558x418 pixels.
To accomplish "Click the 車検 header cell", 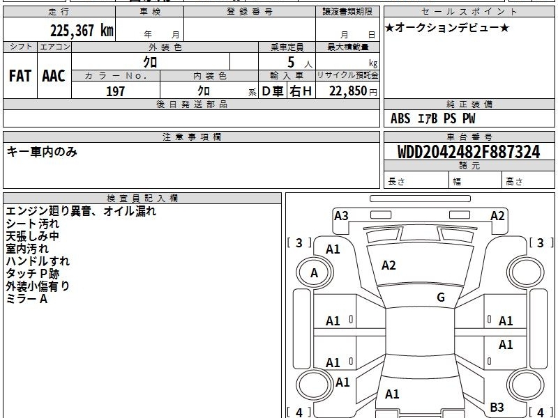I will pos(150,12).
